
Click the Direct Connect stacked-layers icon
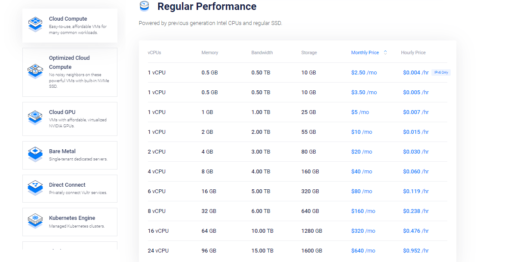point(35,188)
